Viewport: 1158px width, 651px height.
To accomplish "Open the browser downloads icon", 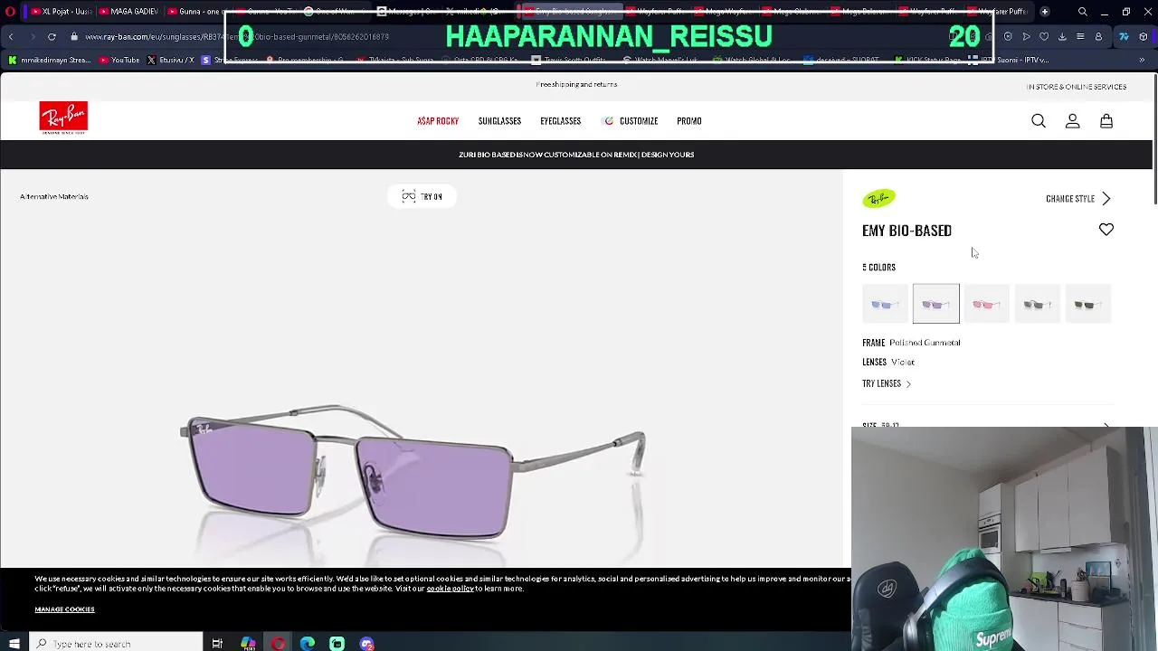I will pyautogui.click(x=1062, y=37).
